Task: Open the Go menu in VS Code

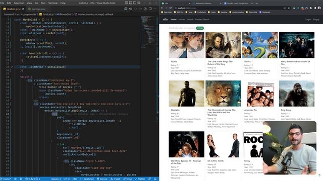Action: tap(36, 3)
